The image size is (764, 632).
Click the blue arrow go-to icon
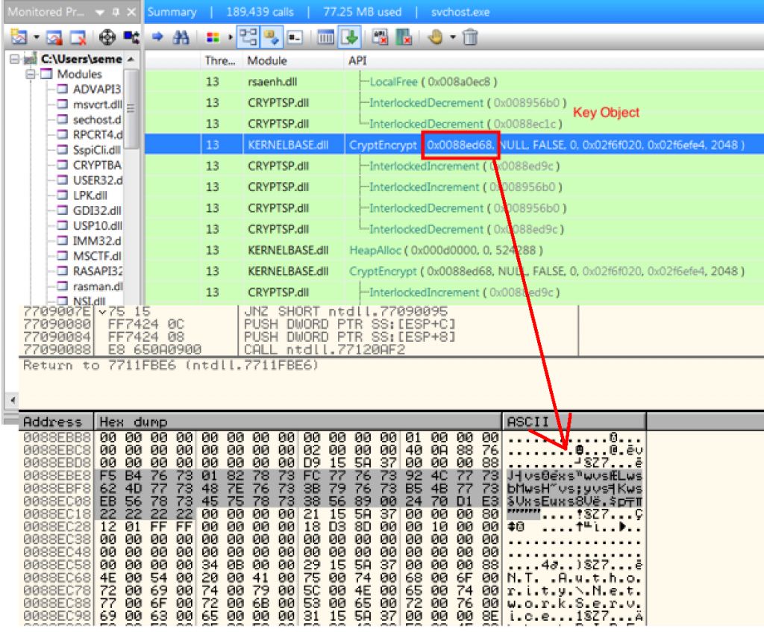click(157, 37)
